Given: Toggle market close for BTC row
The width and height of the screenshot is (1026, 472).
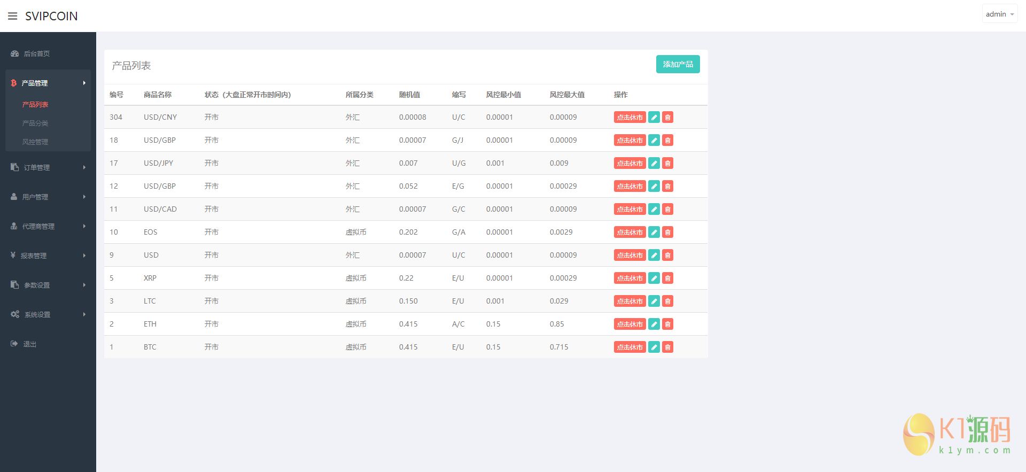Looking at the screenshot, I should tap(629, 347).
